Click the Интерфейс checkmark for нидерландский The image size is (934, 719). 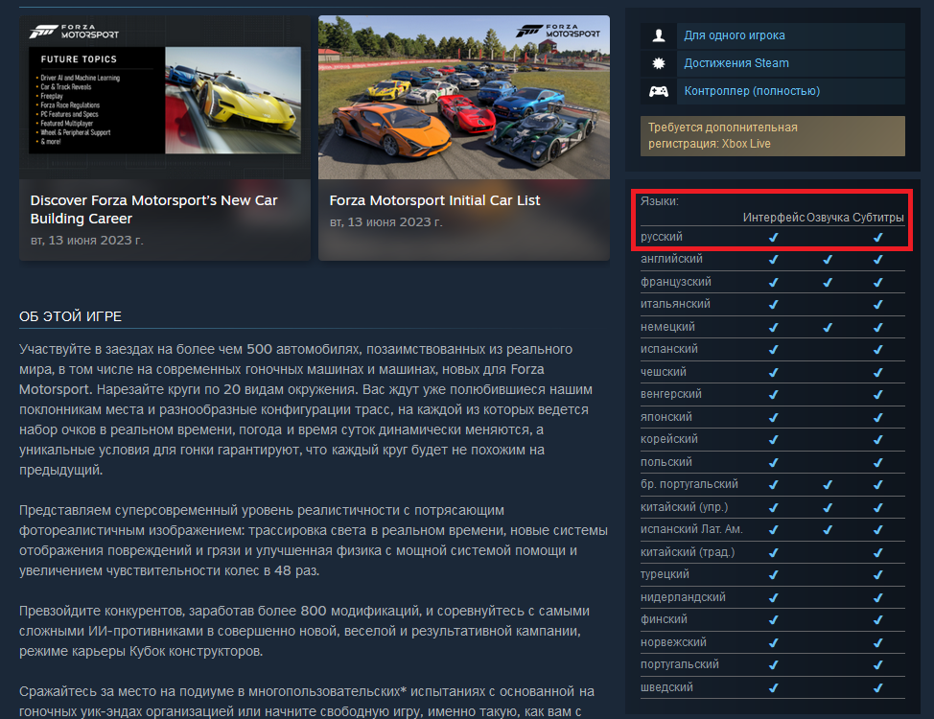pyautogui.click(x=773, y=597)
